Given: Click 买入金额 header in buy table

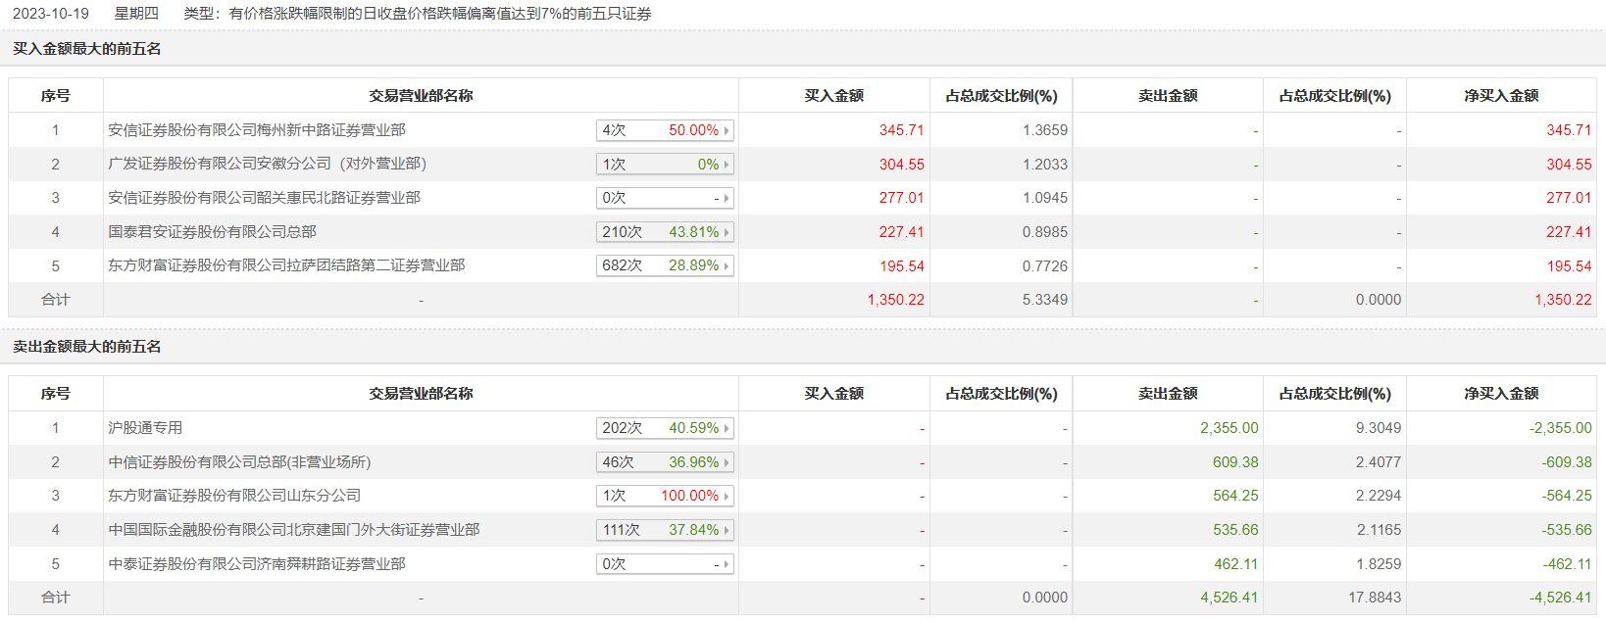Looking at the screenshot, I should [x=834, y=95].
